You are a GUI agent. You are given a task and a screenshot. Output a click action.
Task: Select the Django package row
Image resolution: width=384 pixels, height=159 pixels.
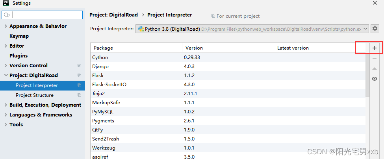point(228,67)
